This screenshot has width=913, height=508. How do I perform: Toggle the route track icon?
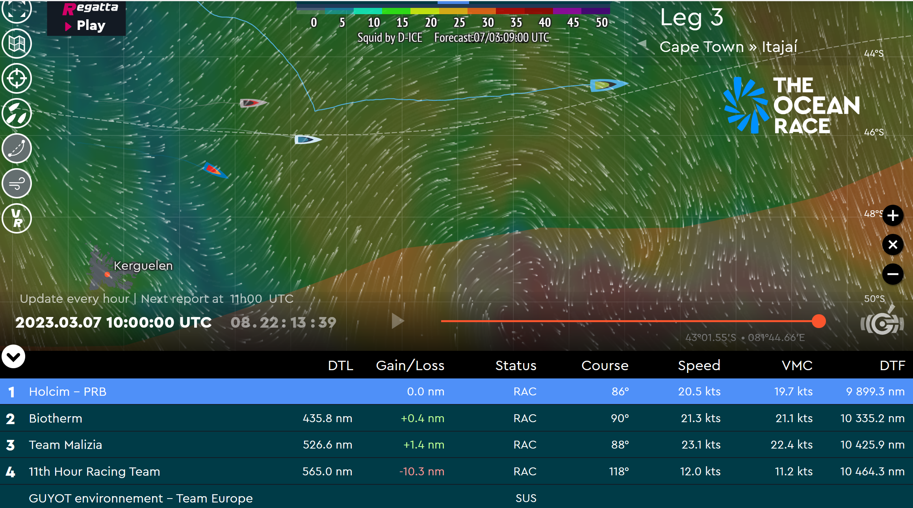click(17, 148)
